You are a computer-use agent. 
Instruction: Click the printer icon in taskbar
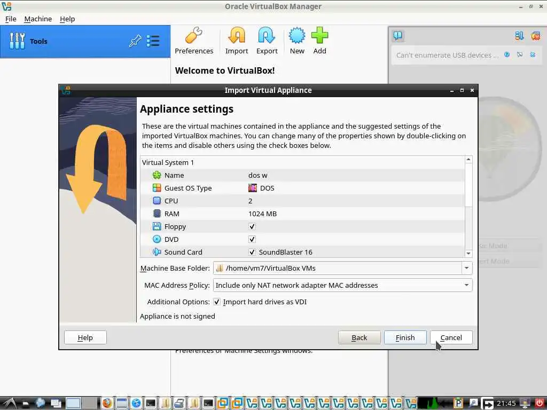[179, 403]
